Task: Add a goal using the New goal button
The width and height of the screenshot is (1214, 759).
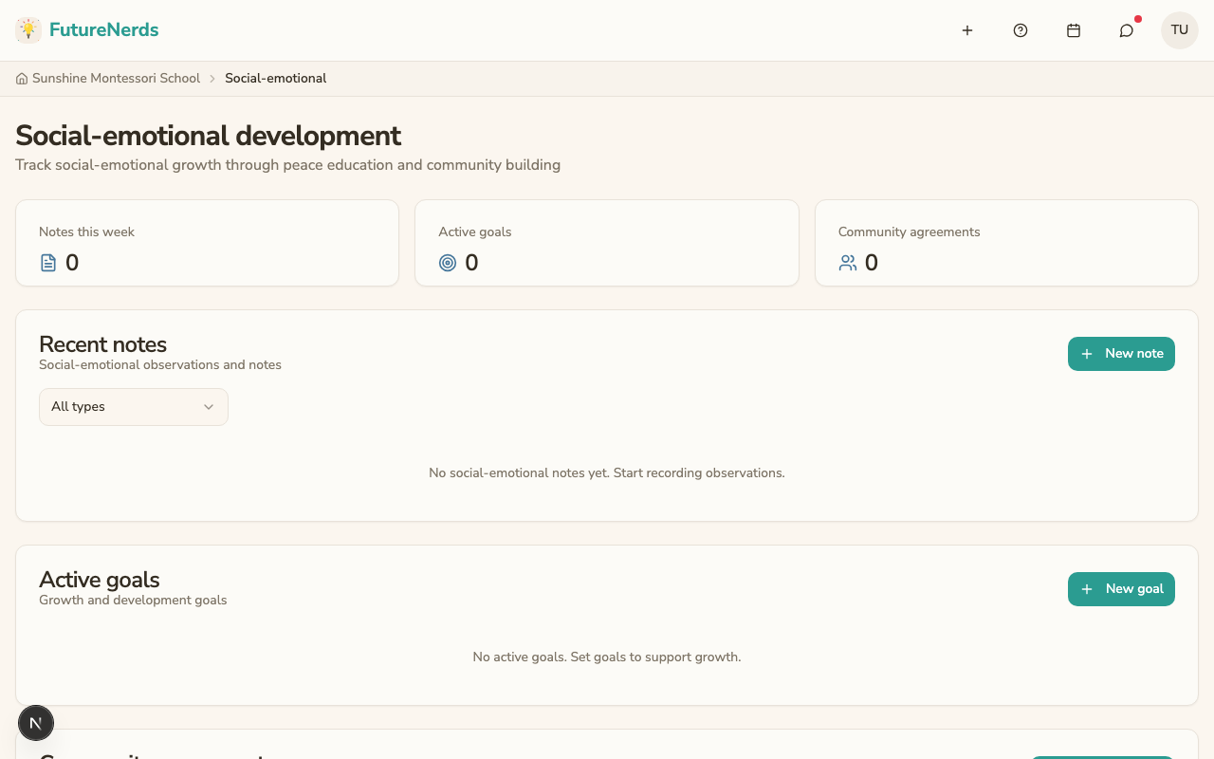Action: point(1121,588)
